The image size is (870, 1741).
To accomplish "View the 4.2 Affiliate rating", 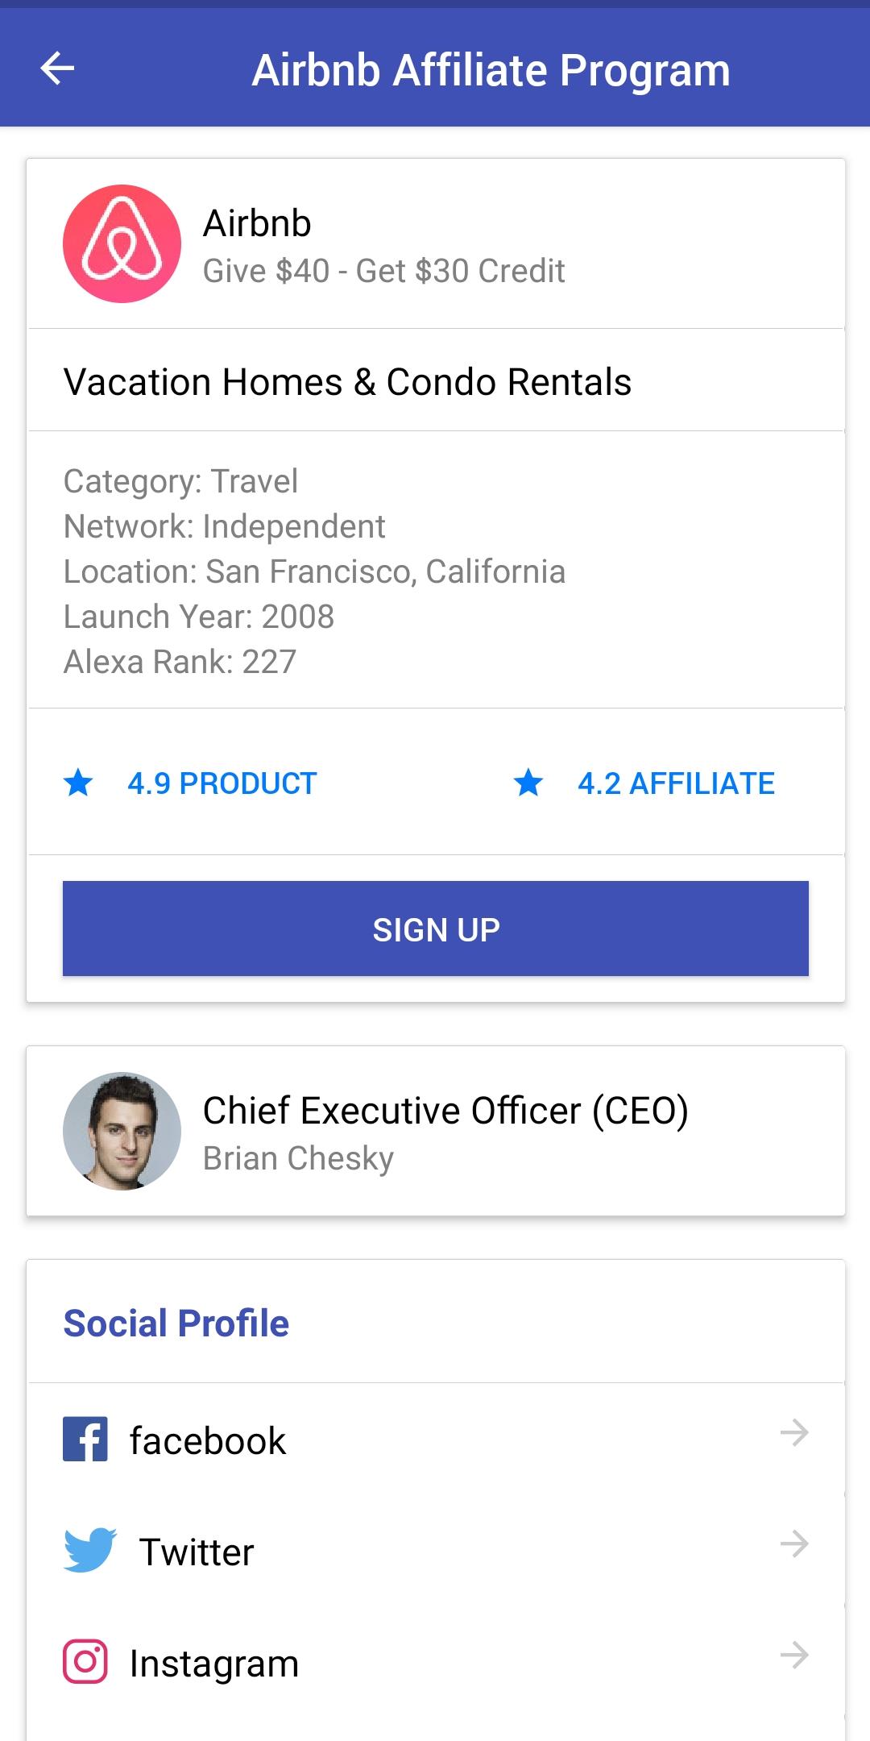I will pyautogui.click(x=676, y=783).
